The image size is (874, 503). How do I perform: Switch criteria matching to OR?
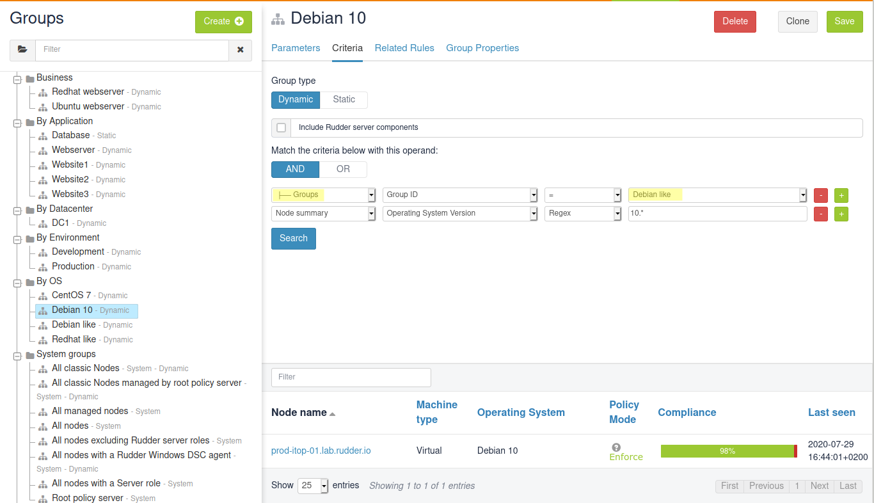343,169
